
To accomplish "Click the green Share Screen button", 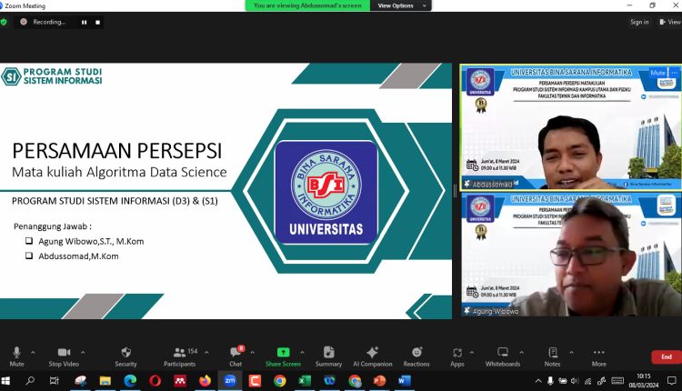I will [x=283, y=356].
